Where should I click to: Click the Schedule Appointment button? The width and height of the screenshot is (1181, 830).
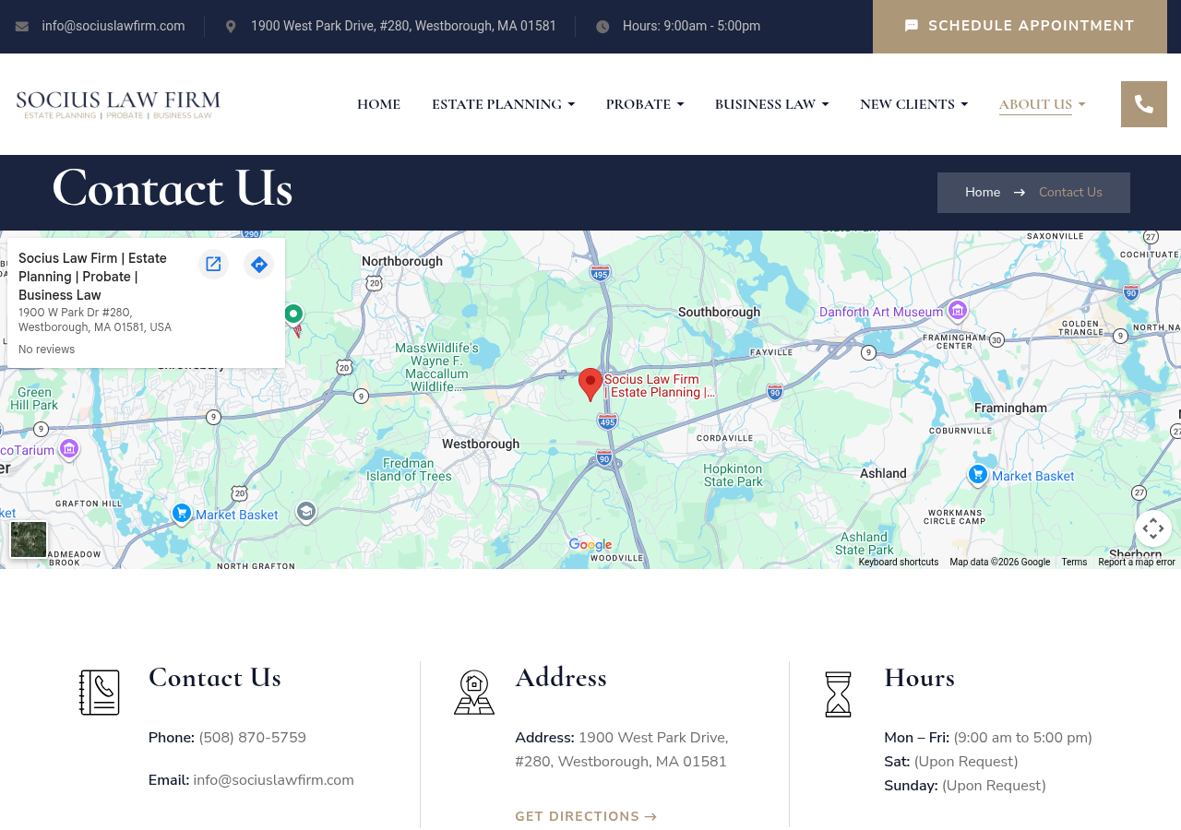[1020, 27]
